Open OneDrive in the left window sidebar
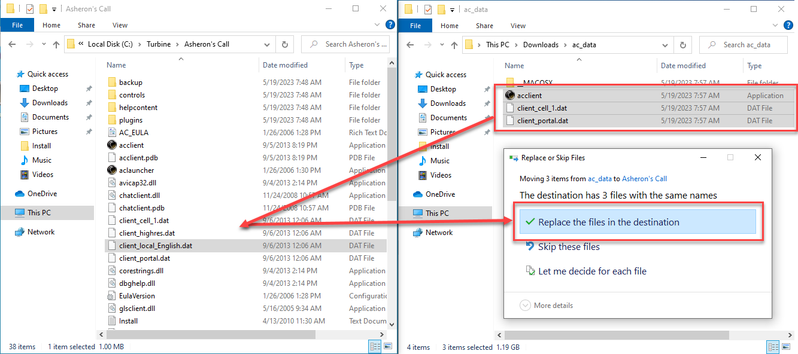Viewport: 798px width, 354px height. pyautogui.click(x=41, y=194)
